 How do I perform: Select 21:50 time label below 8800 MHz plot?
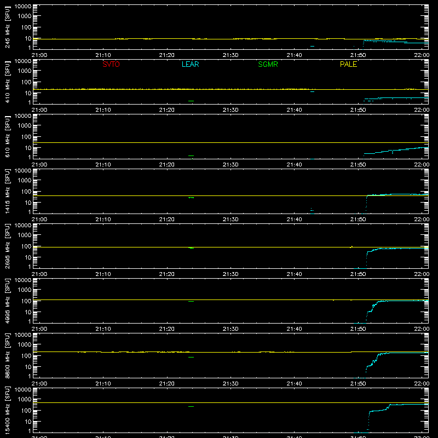tap(358, 384)
